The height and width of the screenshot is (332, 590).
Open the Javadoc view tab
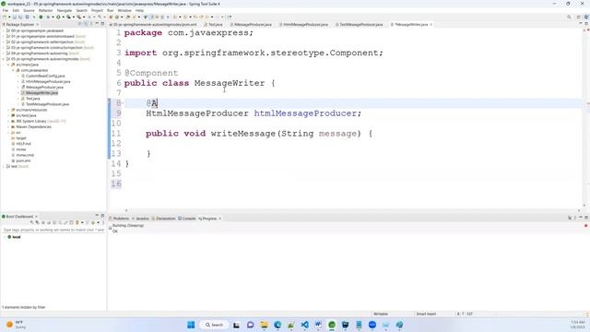[141, 219]
